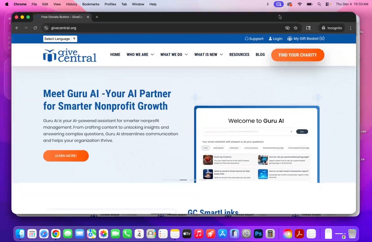Open Photos from the Dock
Screen dimensions: 372x242
pos(103,234)
